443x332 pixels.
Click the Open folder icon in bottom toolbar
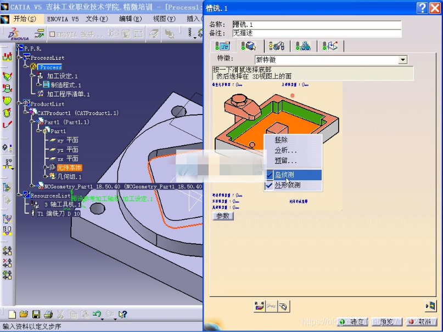click(x=24, y=314)
